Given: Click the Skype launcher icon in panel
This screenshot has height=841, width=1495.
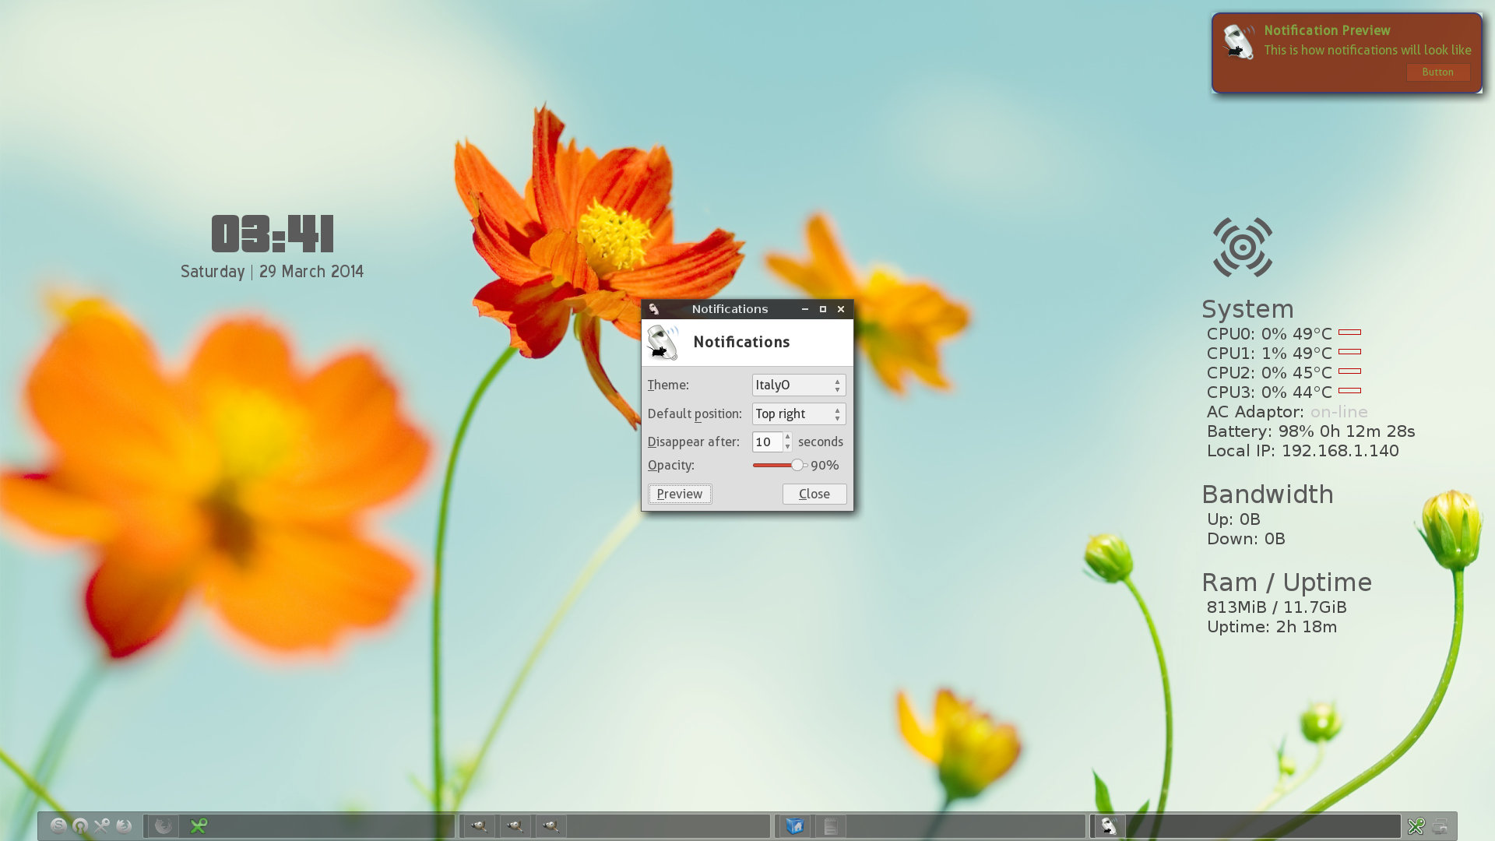Looking at the screenshot, I should (58, 826).
